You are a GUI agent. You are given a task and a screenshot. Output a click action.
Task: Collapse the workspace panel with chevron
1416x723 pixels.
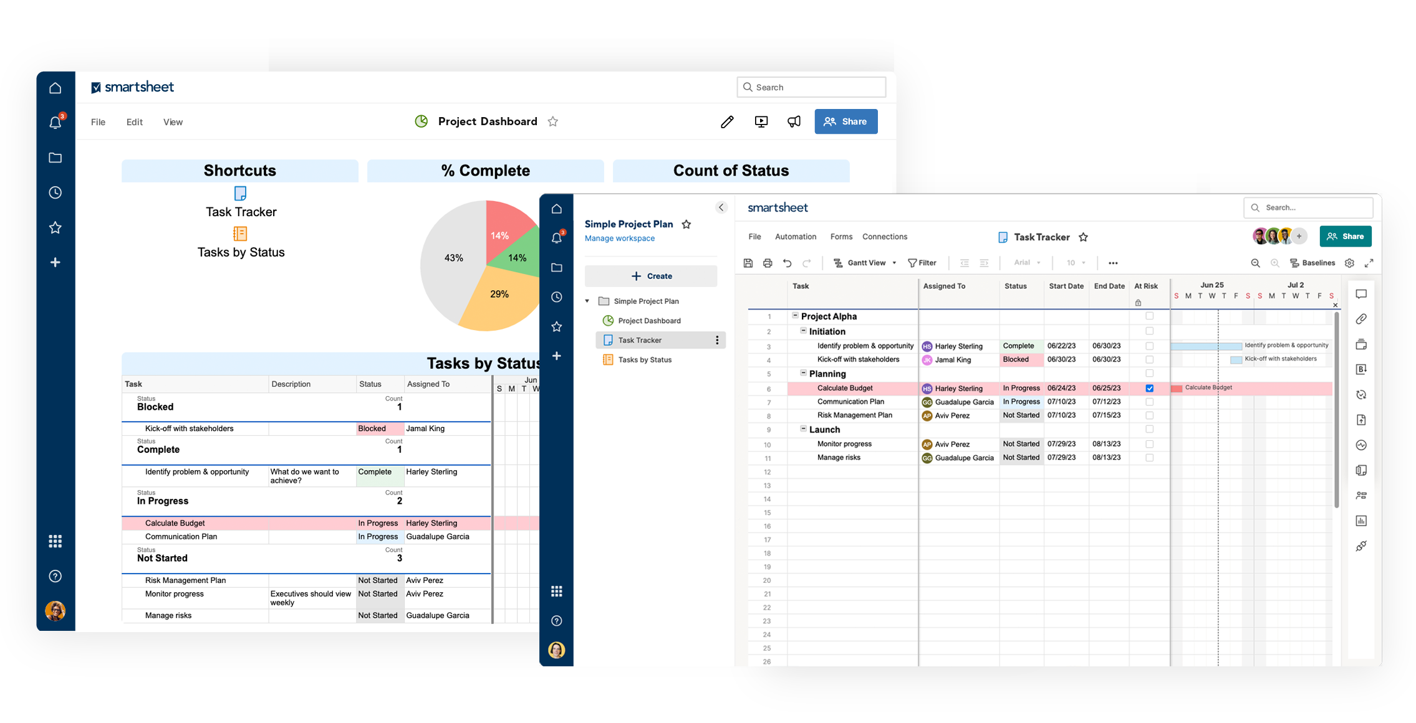tap(721, 207)
